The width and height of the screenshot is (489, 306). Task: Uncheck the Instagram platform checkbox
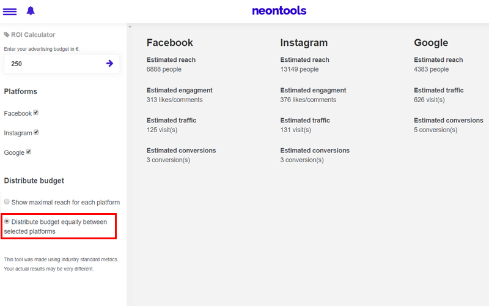(36, 132)
